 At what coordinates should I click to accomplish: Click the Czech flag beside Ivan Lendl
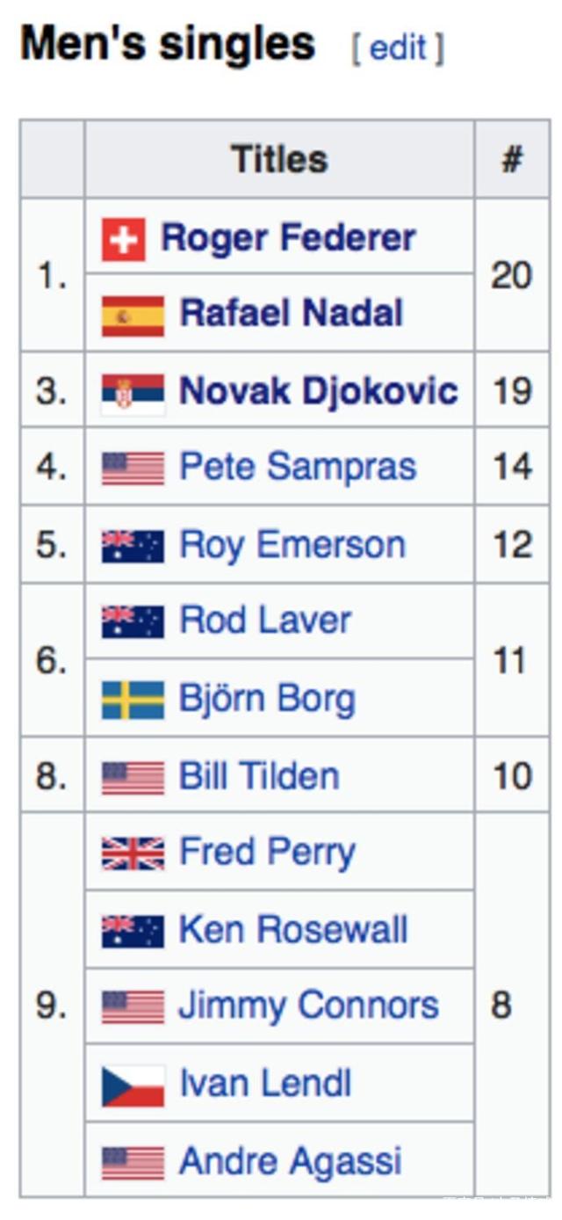tap(133, 1086)
